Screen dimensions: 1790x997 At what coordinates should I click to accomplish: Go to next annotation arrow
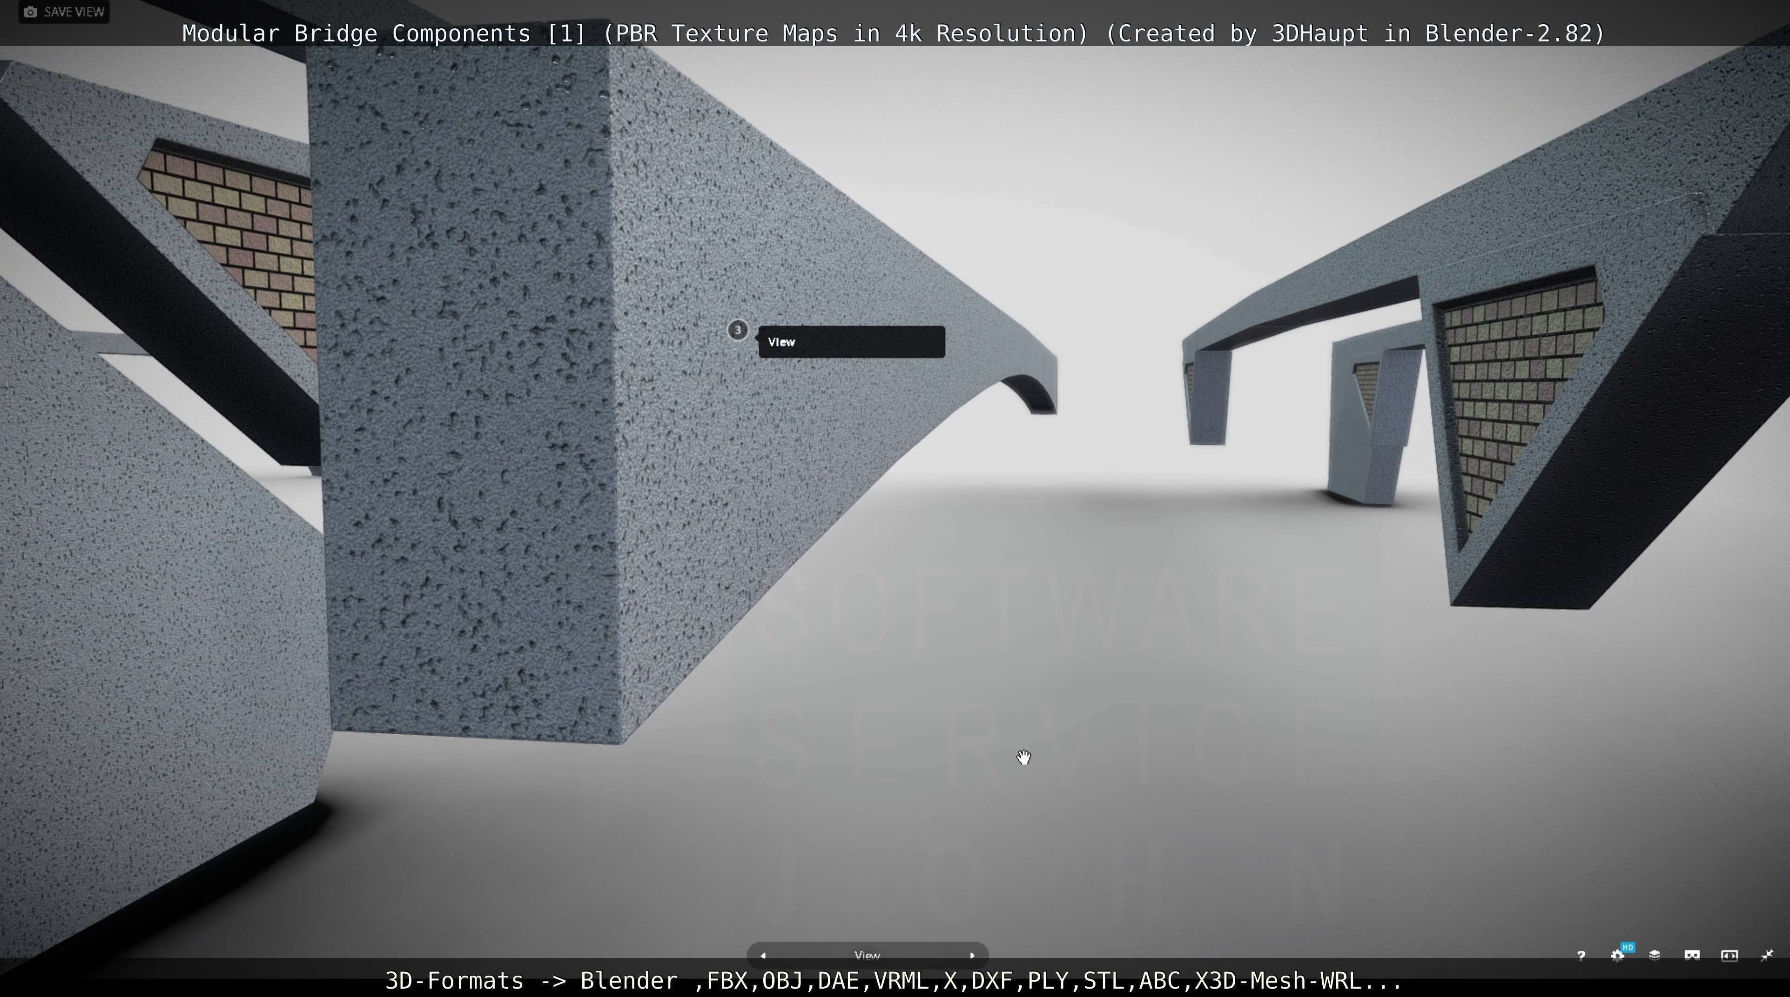click(972, 956)
